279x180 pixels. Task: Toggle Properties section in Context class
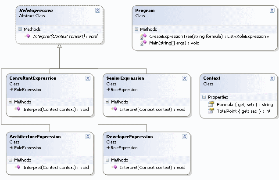(204, 97)
